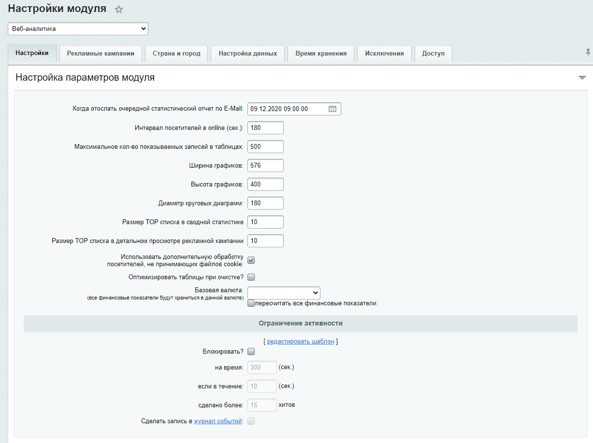This screenshot has width=593, height=443.
Task: Check пересчитать все финансовые показатели box
Action: pos(251,303)
